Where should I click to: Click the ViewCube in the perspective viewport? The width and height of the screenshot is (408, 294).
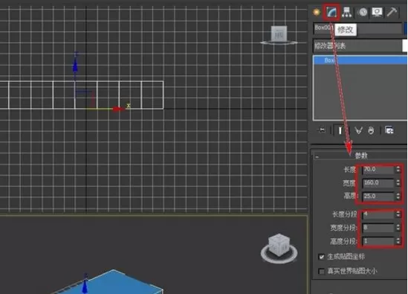click(279, 244)
